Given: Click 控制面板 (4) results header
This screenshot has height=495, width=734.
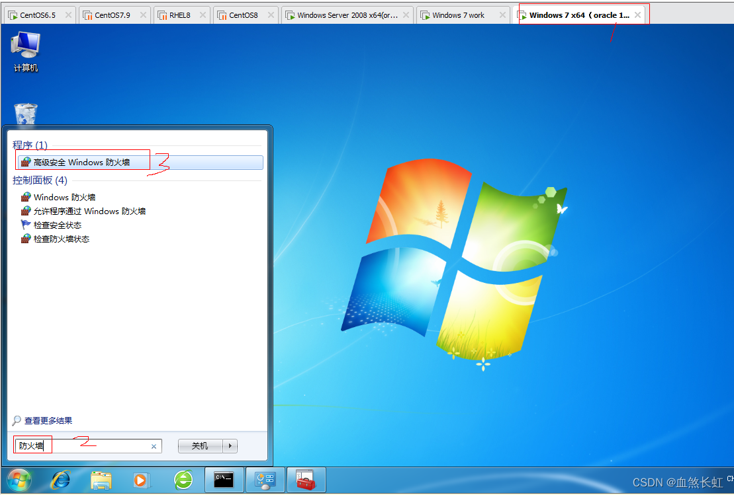Looking at the screenshot, I should click(x=40, y=180).
